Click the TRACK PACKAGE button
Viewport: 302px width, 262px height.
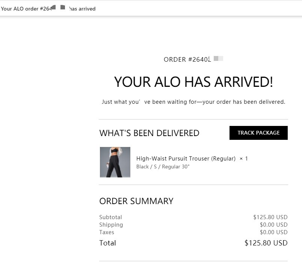click(258, 133)
